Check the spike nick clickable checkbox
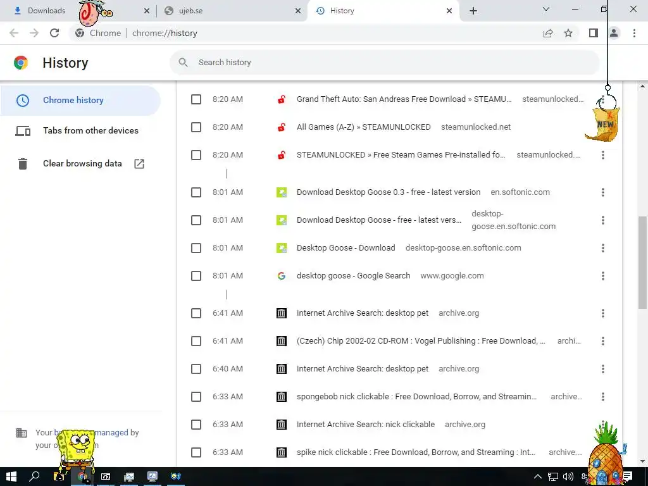Image resolution: width=648 pixels, height=486 pixels. (196, 452)
